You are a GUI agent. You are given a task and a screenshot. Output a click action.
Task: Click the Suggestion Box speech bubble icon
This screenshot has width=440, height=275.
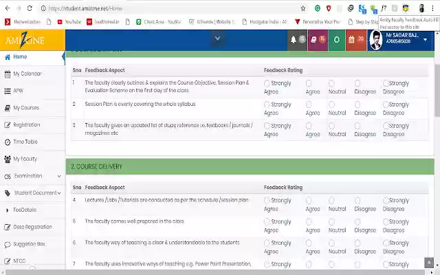coord(8,245)
